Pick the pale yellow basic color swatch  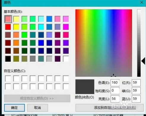[16, 19]
